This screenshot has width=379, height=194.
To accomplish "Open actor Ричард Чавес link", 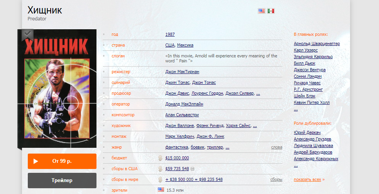I will 307,83.
